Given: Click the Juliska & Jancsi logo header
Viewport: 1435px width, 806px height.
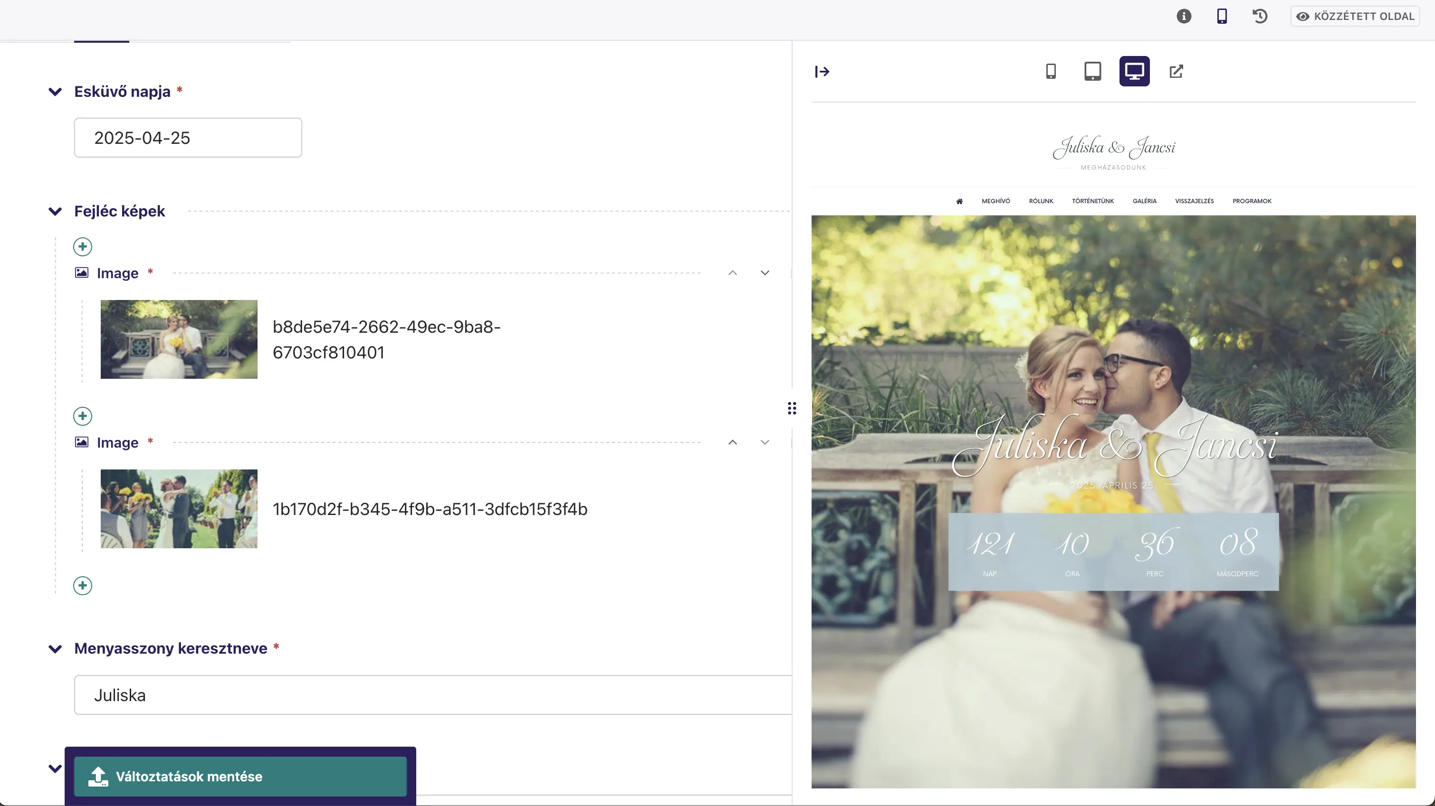Looking at the screenshot, I should point(1114,147).
